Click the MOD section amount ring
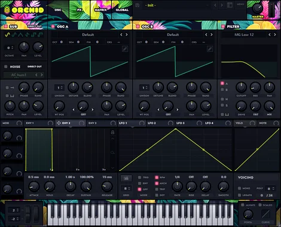 19,123
